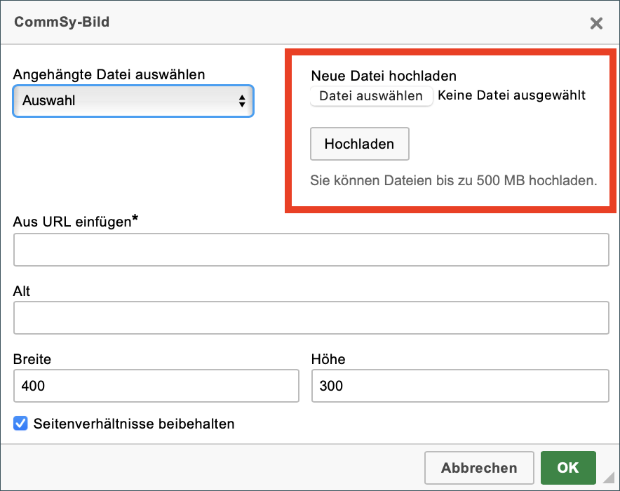Click into the Alt text field
This screenshot has width=620, height=491.
tap(311, 318)
